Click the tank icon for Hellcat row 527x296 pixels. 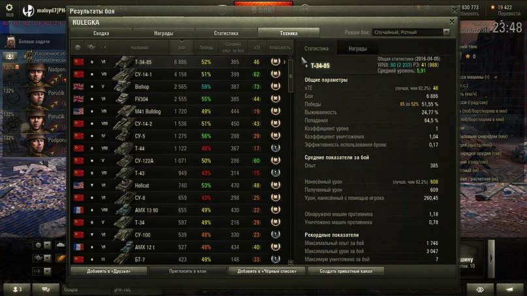pos(123,186)
